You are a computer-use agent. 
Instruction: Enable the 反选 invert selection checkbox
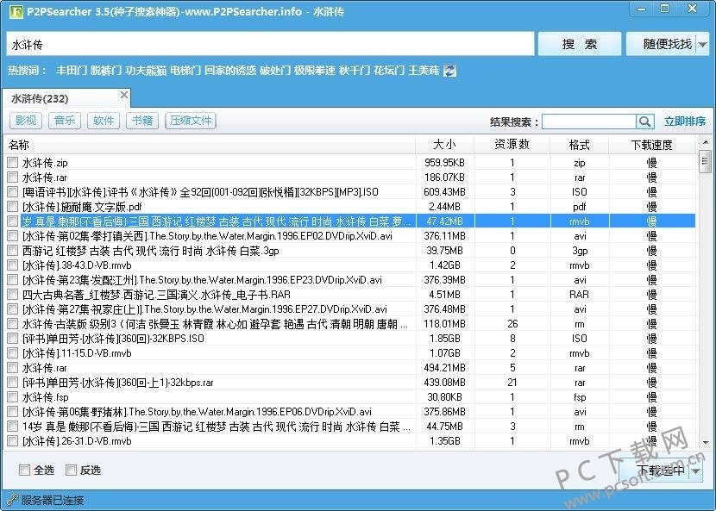71,470
